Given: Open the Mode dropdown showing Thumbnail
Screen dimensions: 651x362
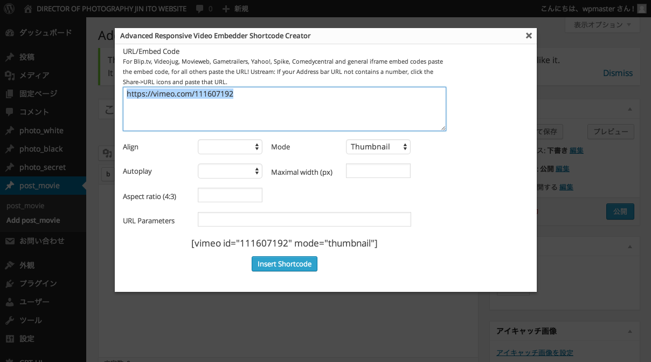Looking at the screenshot, I should [x=378, y=147].
